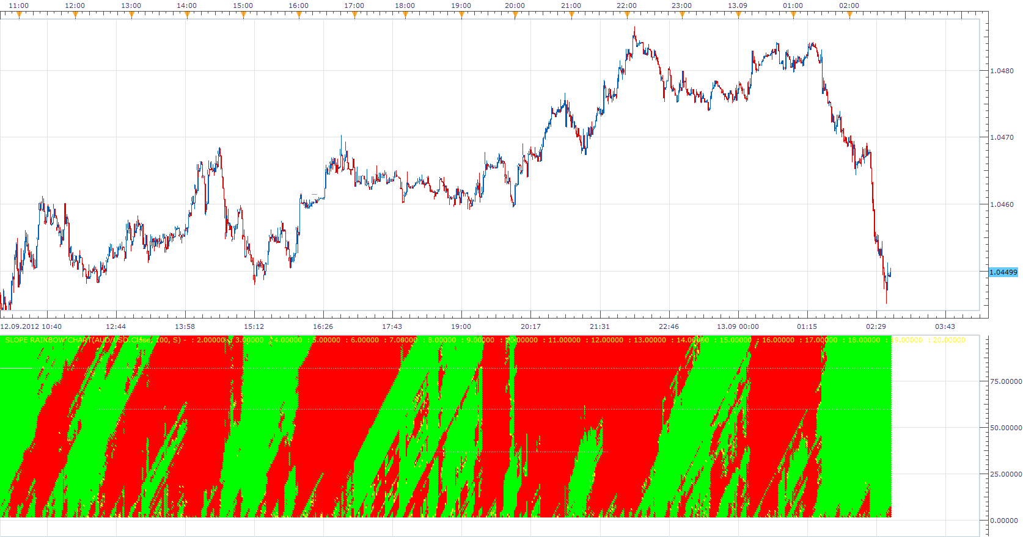The width and height of the screenshot is (1023, 537).
Task: Click the 20.00000 rainbow level value
Action: pyautogui.click(x=949, y=340)
